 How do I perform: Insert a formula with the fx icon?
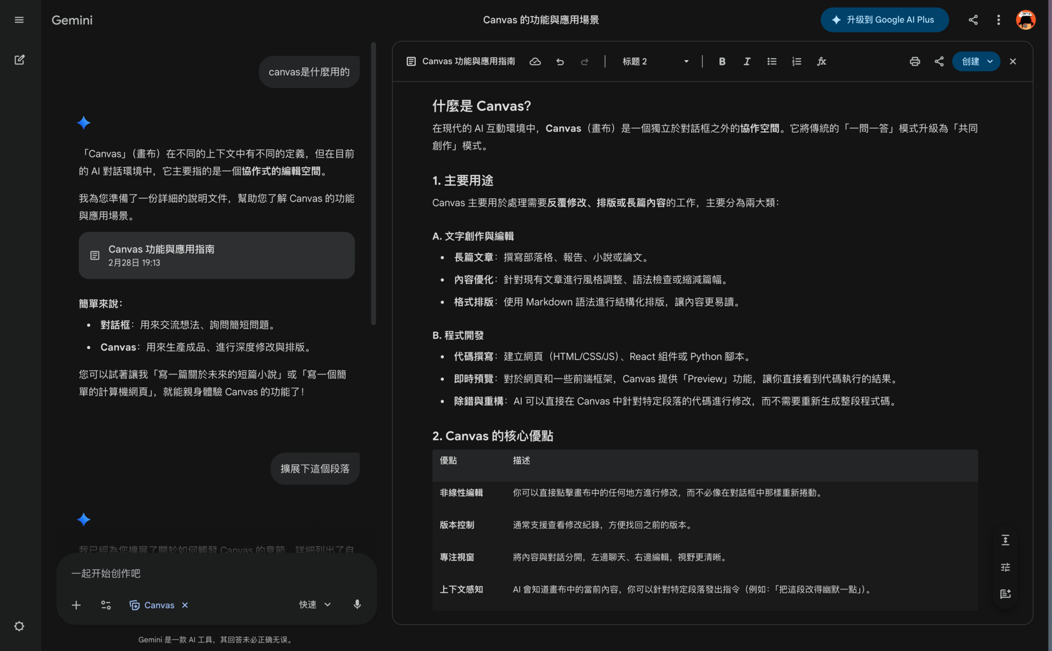pyautogui.click(x=821, y=61)
